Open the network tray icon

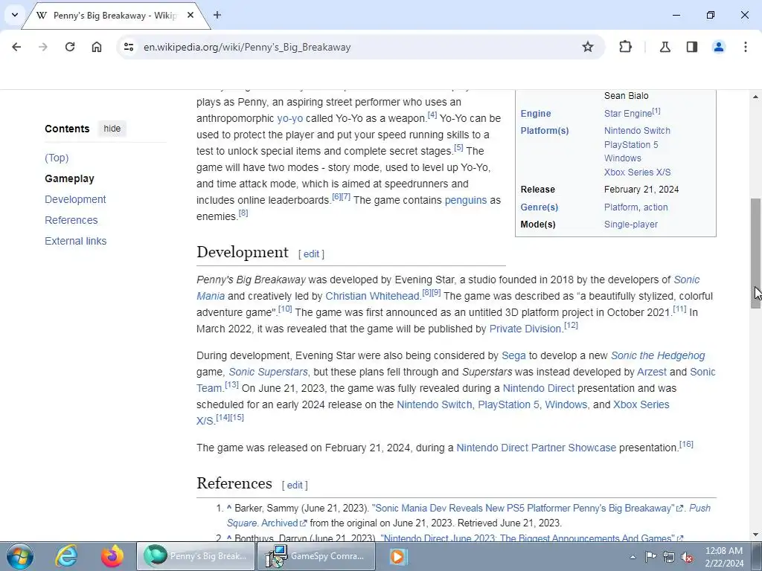tap(669, 557)
